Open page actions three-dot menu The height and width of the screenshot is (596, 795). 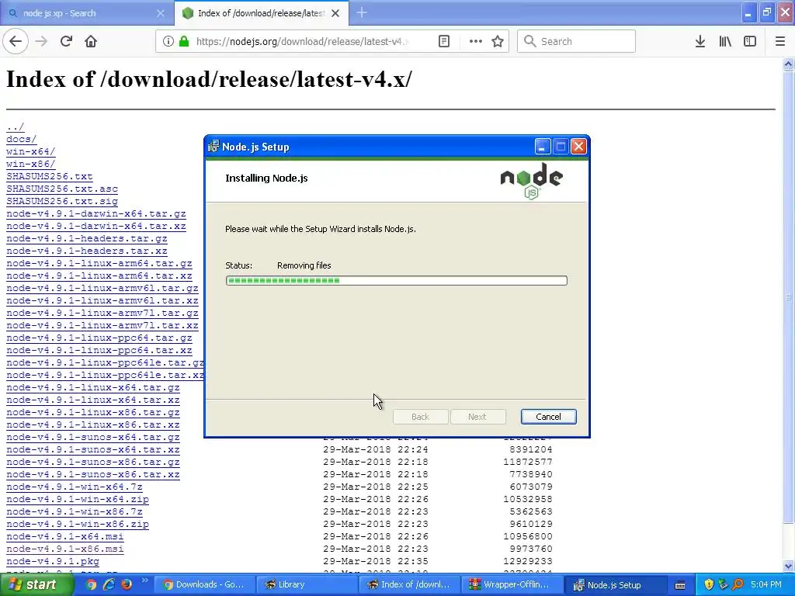476,41
